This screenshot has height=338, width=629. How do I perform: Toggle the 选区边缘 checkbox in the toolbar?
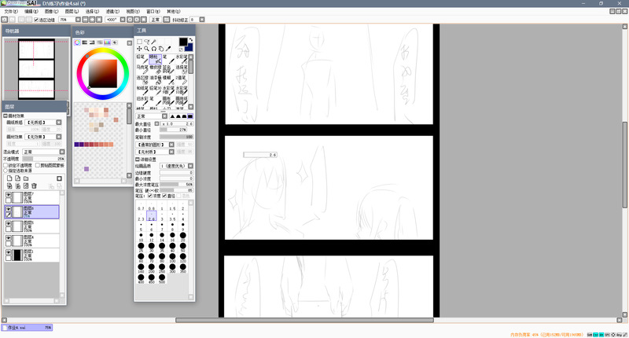36,19
